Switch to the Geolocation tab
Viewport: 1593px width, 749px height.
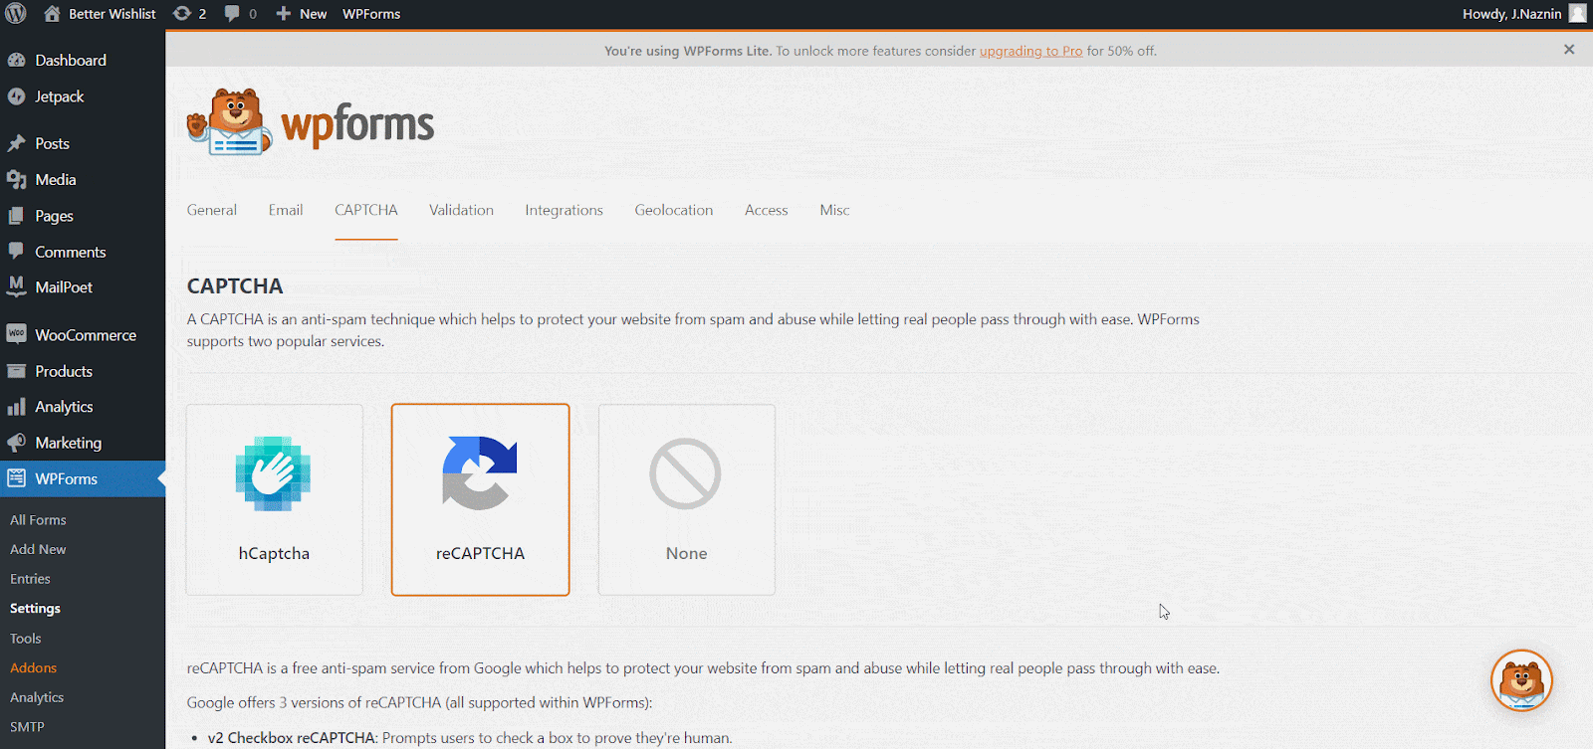[674, 210]
